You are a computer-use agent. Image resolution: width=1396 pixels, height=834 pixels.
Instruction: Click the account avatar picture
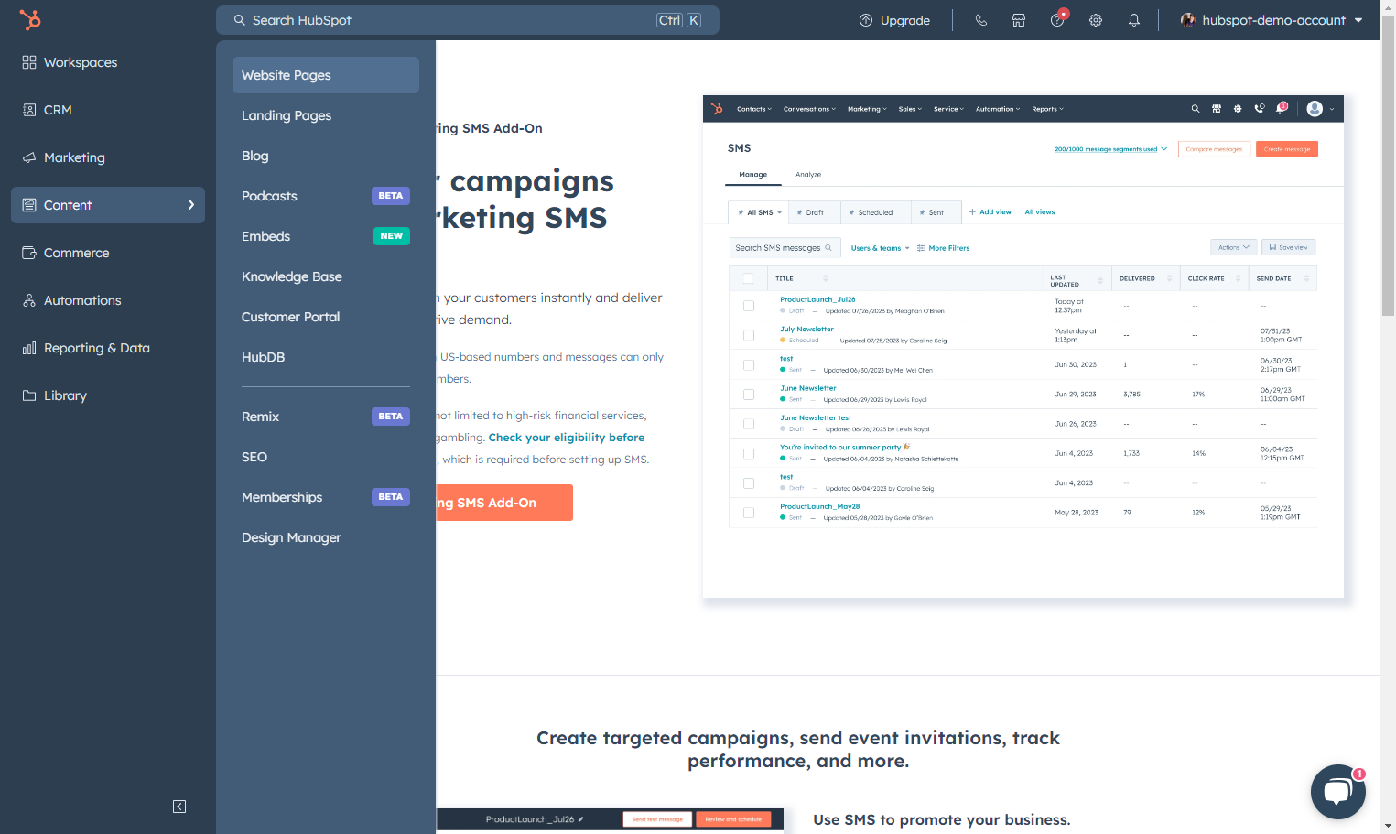pyautogui.click(x=1187, y=20)
